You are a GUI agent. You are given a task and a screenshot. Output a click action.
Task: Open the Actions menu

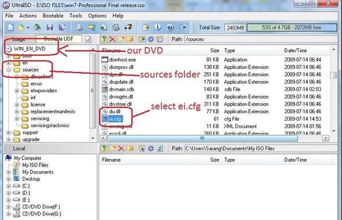[28, 16]
